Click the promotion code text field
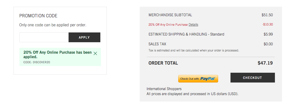Screen dimensions: 287x106 pos(44,37)
